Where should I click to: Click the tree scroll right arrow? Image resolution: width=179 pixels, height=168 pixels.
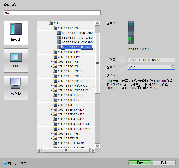point(93,150)
